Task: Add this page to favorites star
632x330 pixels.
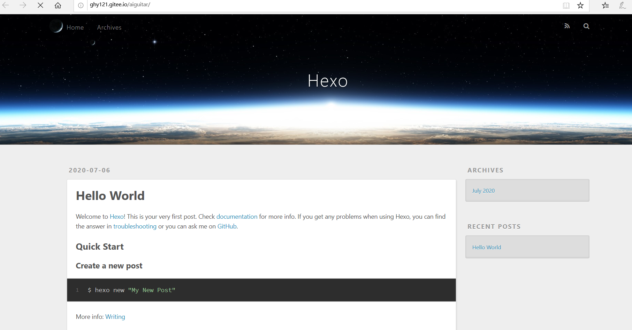Action: tap(580, 5)
